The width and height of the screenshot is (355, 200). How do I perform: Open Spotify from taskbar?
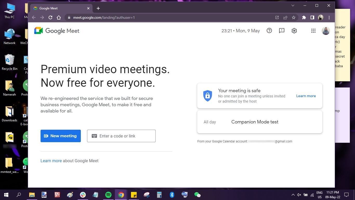[108, 195]
